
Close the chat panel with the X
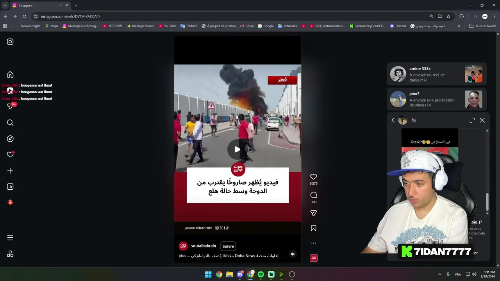(x=482, y=120)
